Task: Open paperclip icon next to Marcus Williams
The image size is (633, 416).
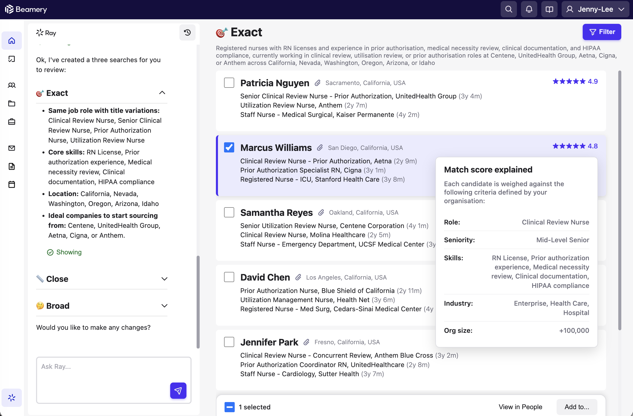Action: click(x=320, y=148)
